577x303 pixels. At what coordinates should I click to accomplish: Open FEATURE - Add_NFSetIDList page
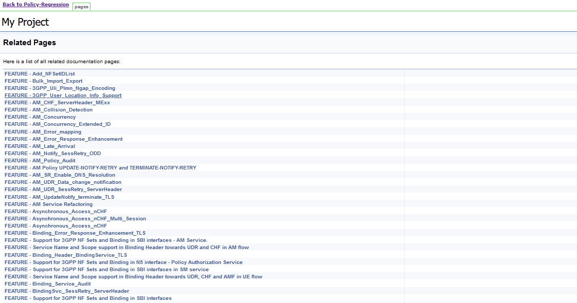39,73
